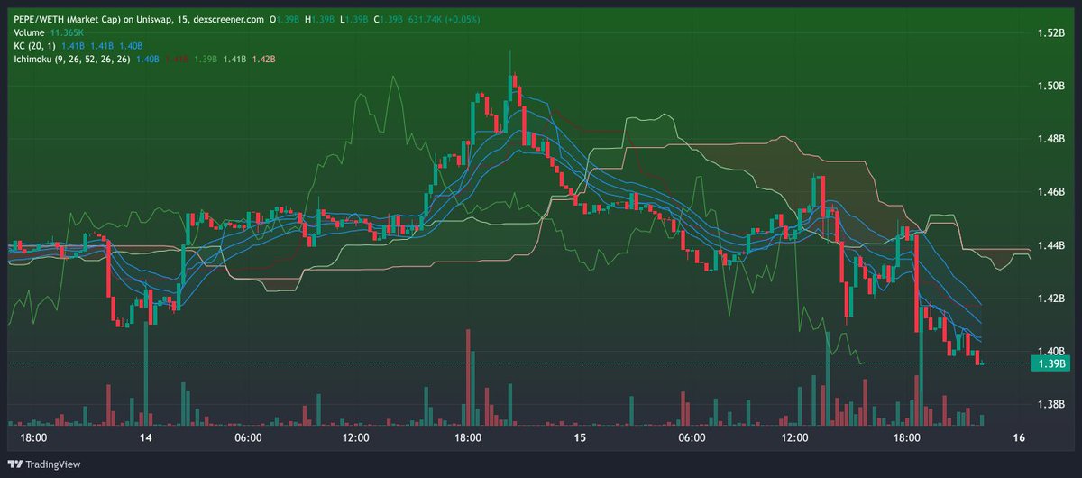Click the 15 date label on time axis
This screenshot has height=478, width=1082.
[580, 437]
